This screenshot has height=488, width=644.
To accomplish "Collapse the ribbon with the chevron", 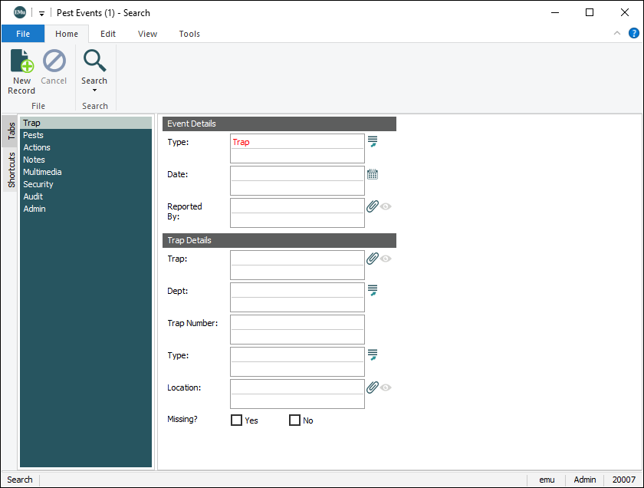I will (x=617, y=33).
